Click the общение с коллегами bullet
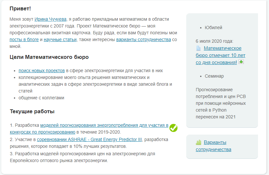Viewport: 269px width, 175px height. [41, 98]
